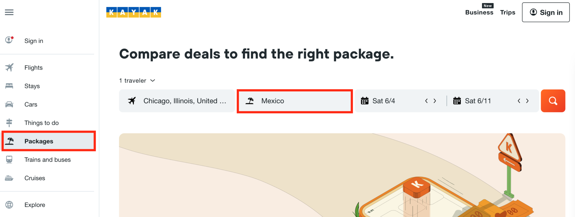Expand the 1 traveler dropdown
This screenshot has width=575, height=217.
(137, 81)
